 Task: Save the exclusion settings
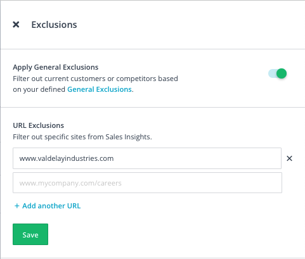[x=30, y=234]
